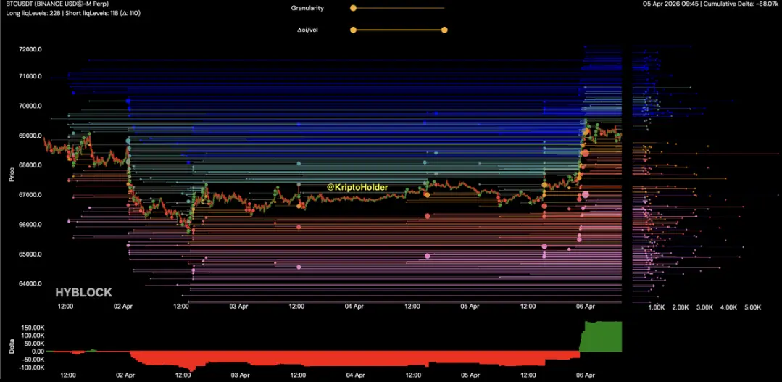Click the BTCUSDT (BINANCE USDⓈ-M Perp) title
Viewport: 782px width, 382px height.
click(x=57, y=4)
